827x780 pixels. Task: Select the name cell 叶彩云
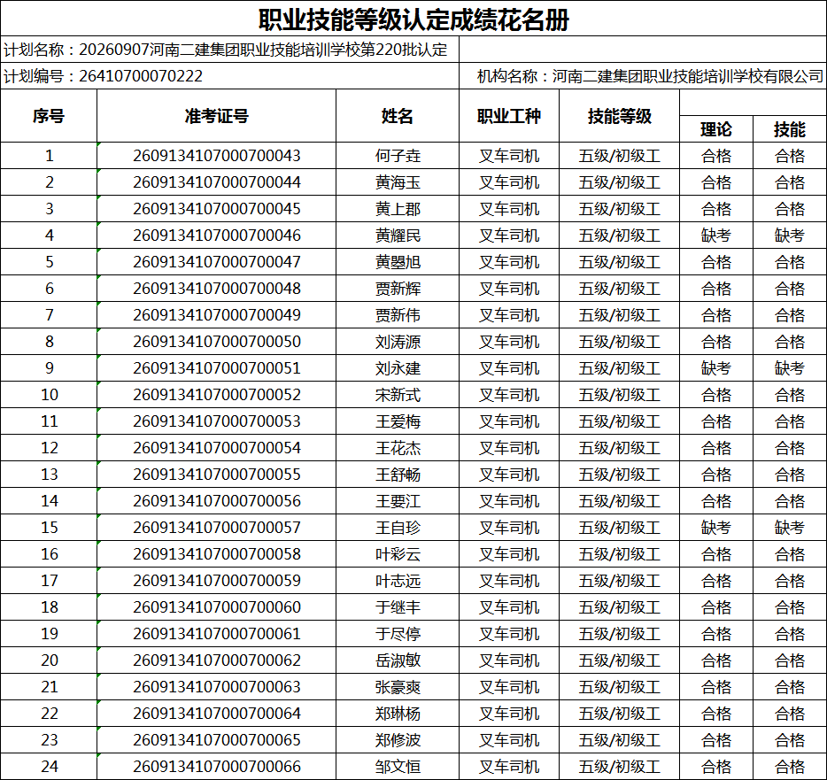398,553
